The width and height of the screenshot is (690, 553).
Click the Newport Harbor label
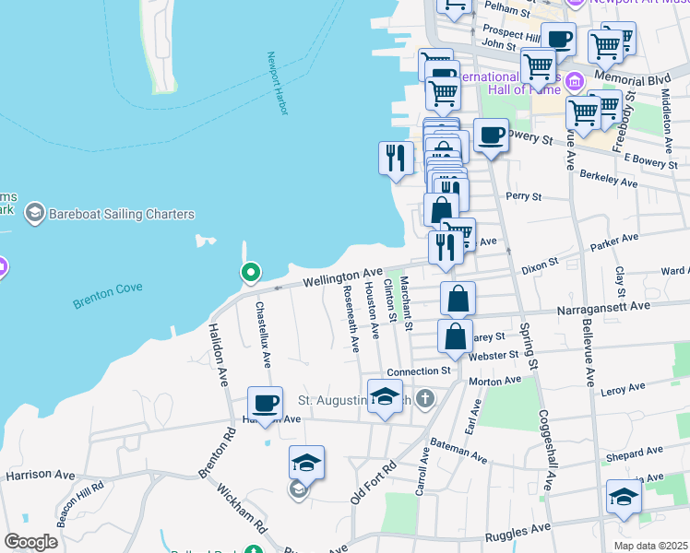coord(278,83)
